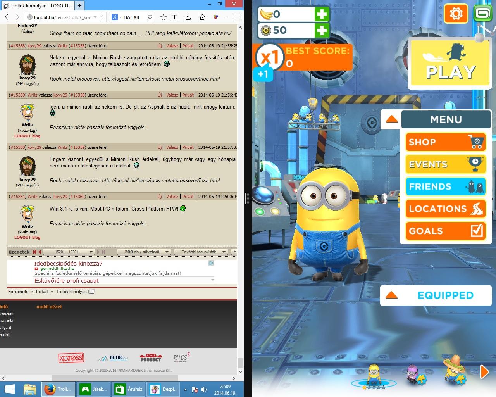
Task: Click in the URL address field
Action: point(63,17)
